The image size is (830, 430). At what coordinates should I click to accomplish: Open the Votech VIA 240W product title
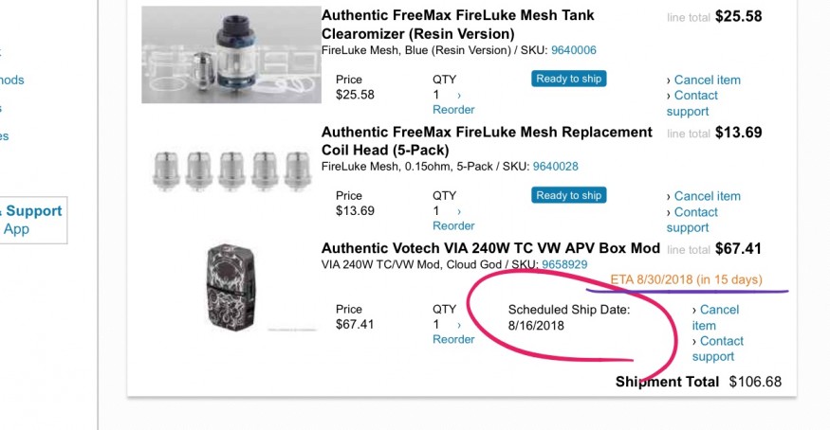point(490,249)
